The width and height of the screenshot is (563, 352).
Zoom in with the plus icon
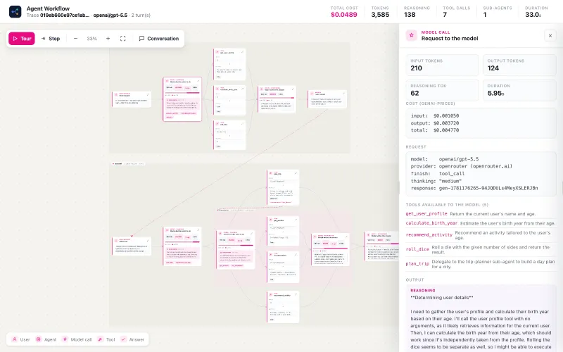tap(108, 39)
